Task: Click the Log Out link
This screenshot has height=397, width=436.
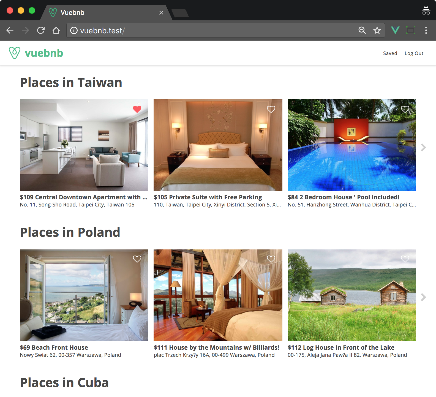Action: [414, 53]
